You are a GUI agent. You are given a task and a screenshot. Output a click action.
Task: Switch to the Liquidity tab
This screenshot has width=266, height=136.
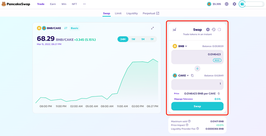coord(132,13)
